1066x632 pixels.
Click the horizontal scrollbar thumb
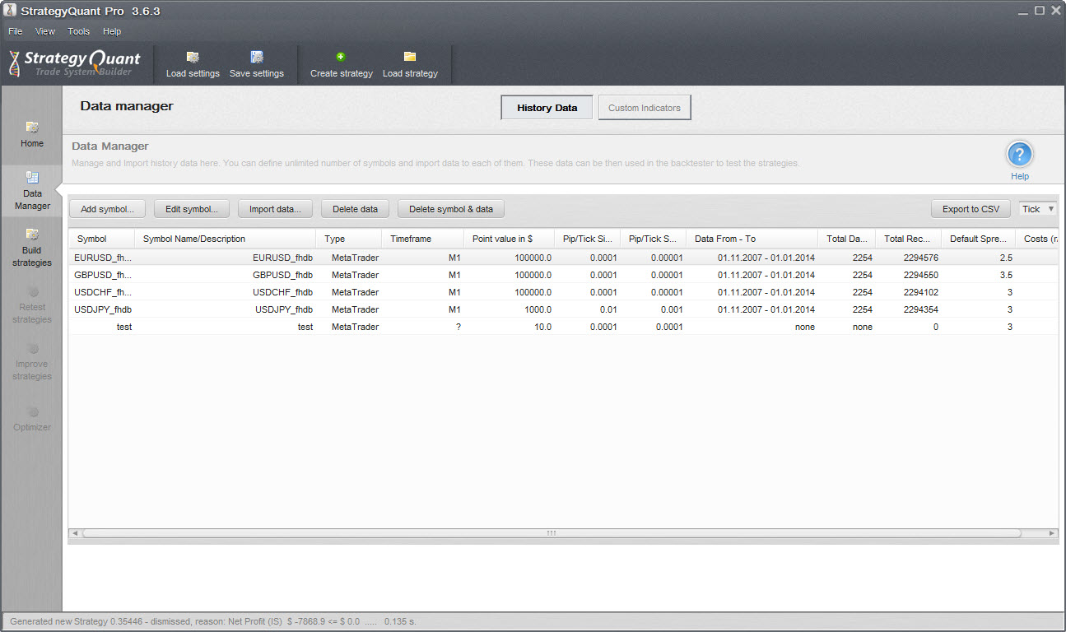[x=552, y=533]
